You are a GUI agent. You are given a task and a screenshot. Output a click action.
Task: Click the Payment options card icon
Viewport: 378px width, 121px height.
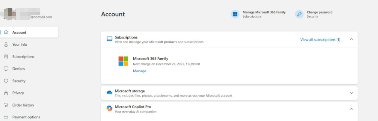pyautogui.click(x=6, y=117)
